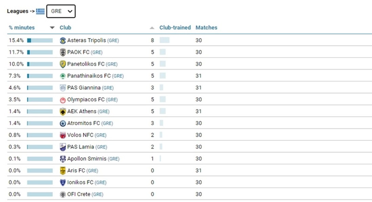The width and height of the screenshot is (372, 202).
Task: Click the OFI Crete crest icon
Action: (63, 194)
